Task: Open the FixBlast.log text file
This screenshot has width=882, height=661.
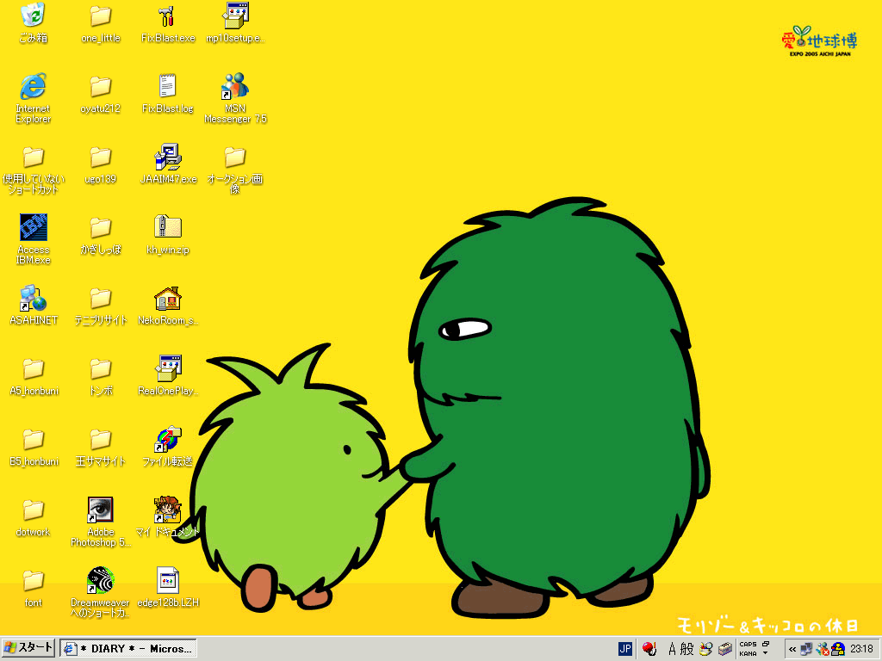Action: tap(168, 94)
